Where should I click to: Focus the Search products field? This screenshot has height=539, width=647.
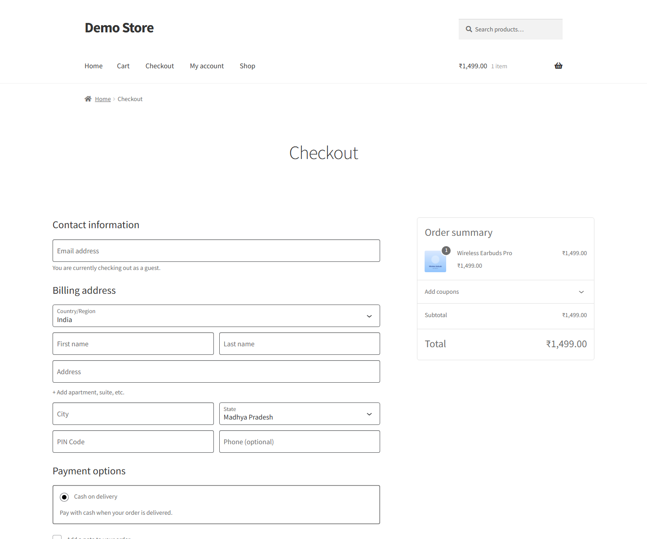click(x=510, y=29)
